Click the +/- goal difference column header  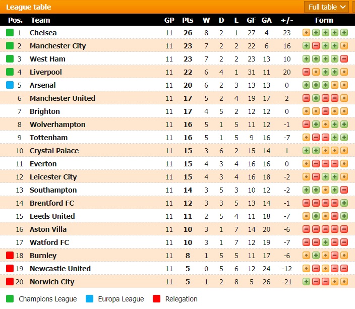[286, 20]
